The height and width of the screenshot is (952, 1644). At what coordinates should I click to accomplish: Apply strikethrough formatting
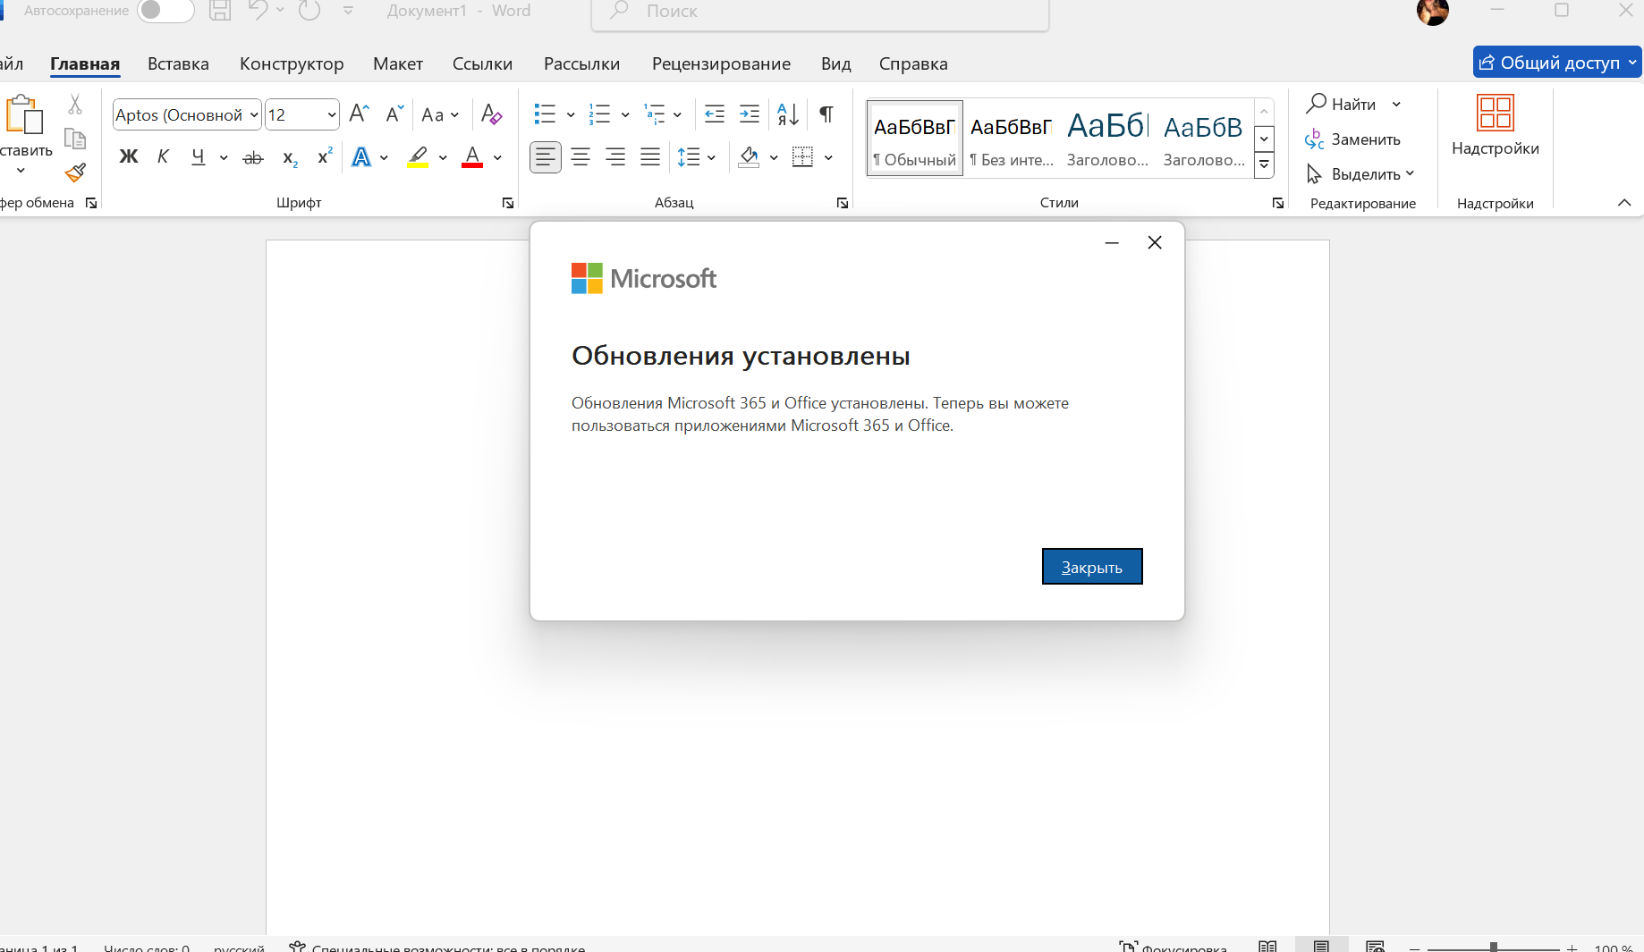253,158
